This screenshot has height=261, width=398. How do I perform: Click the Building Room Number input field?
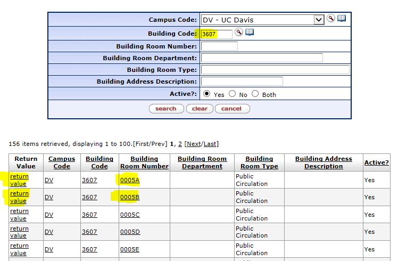point(219,46)
